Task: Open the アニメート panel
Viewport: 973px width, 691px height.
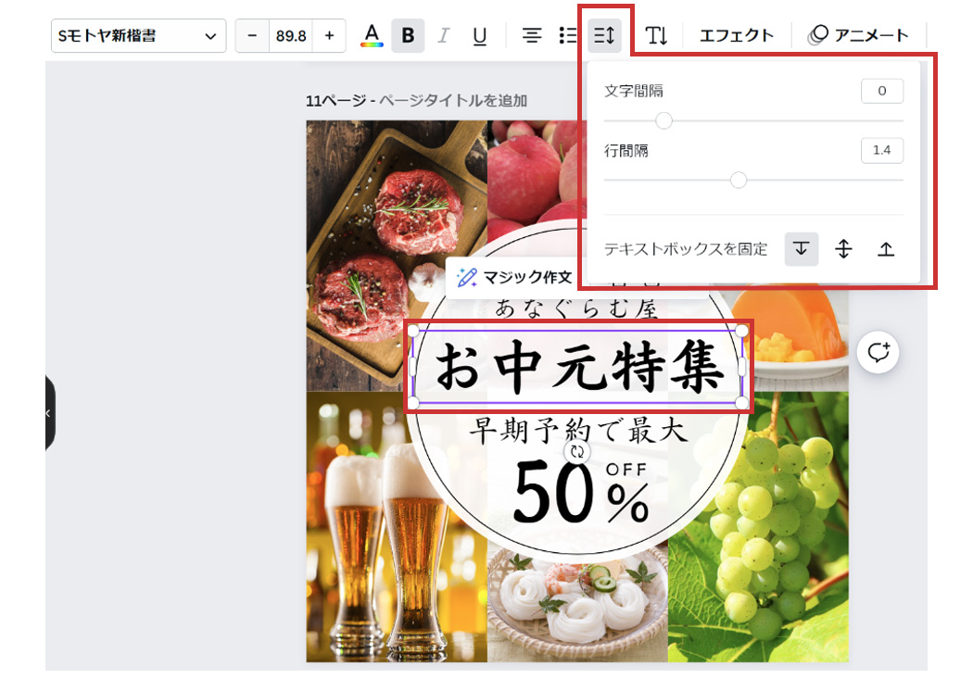Action: pos(858,36)
